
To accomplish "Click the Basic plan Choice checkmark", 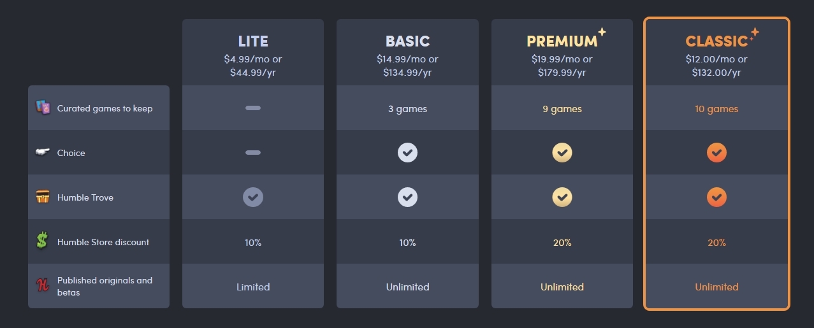I will pos(407,153).
